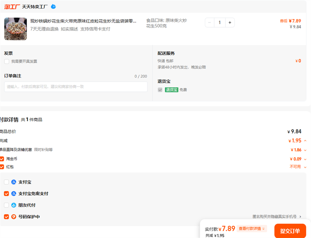Select the 支付宝 payment checkbox
The width and height of the screenshot is (311, 238).
pyautogui.click(x=6, y=182)
